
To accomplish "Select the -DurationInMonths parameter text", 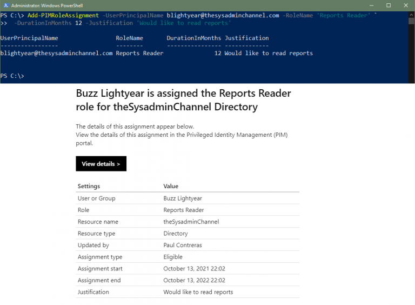I will click(43, 23).
